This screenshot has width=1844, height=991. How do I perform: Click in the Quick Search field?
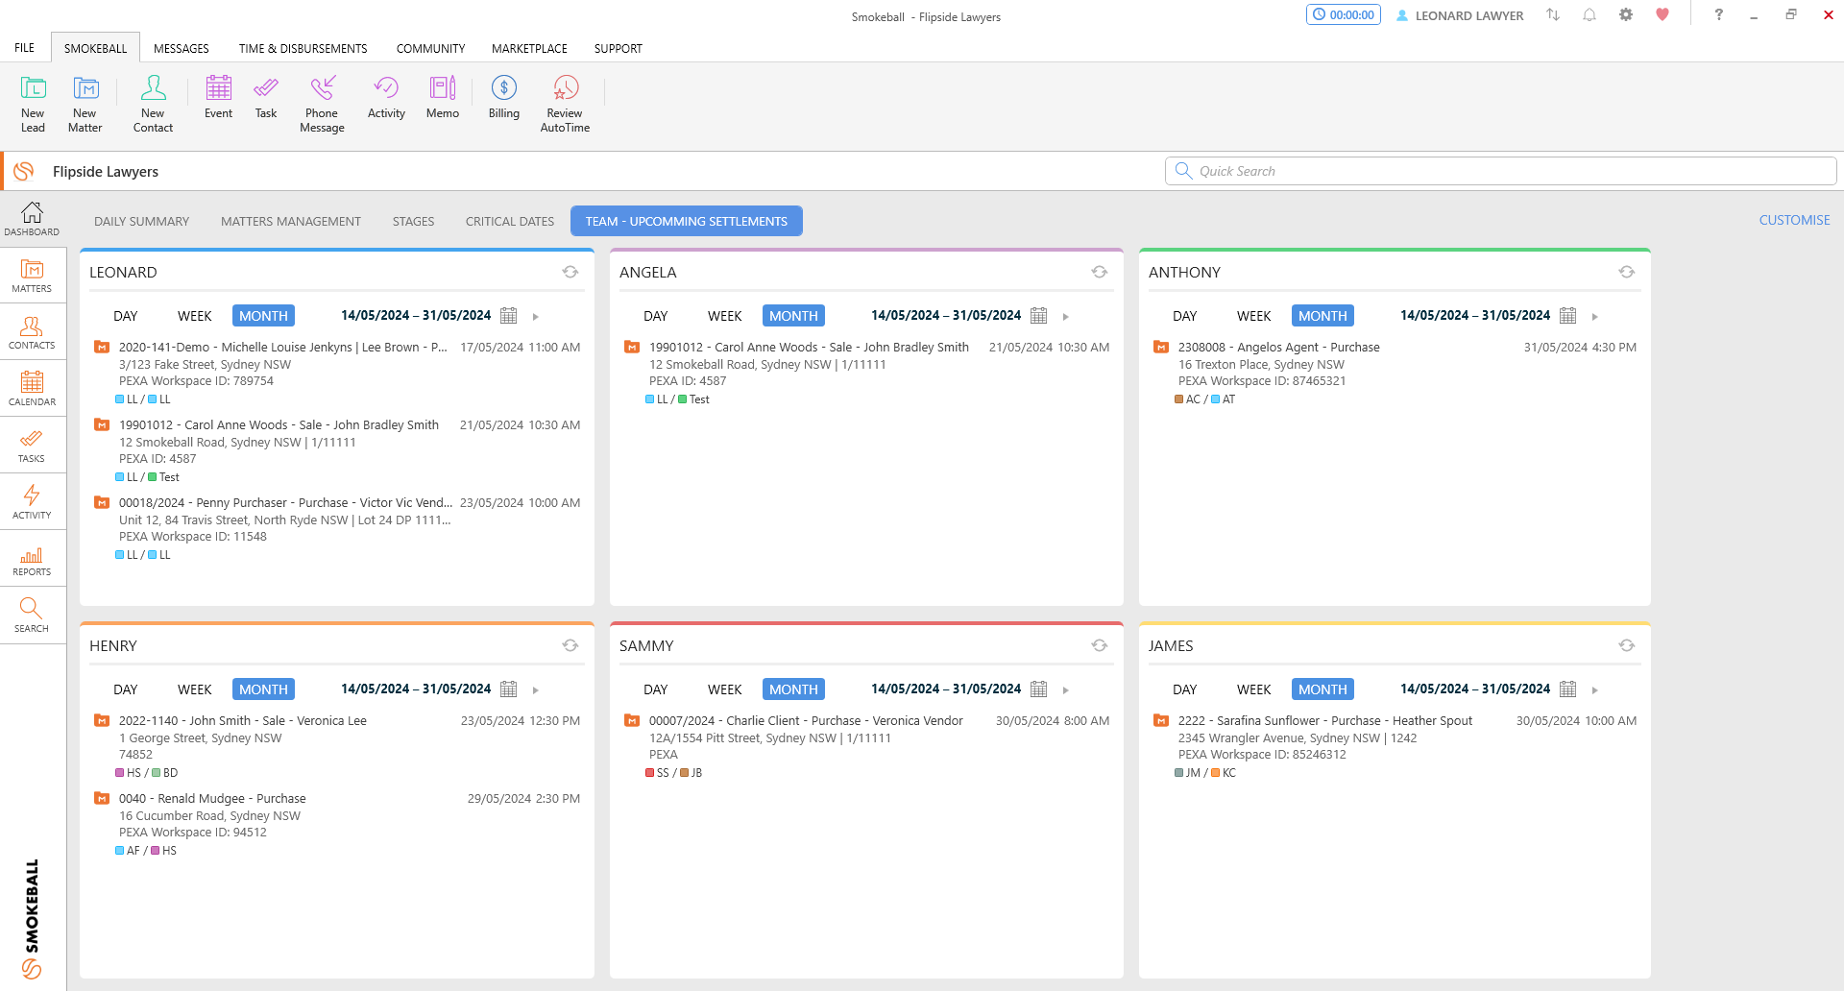click(x=1501, y=171)
